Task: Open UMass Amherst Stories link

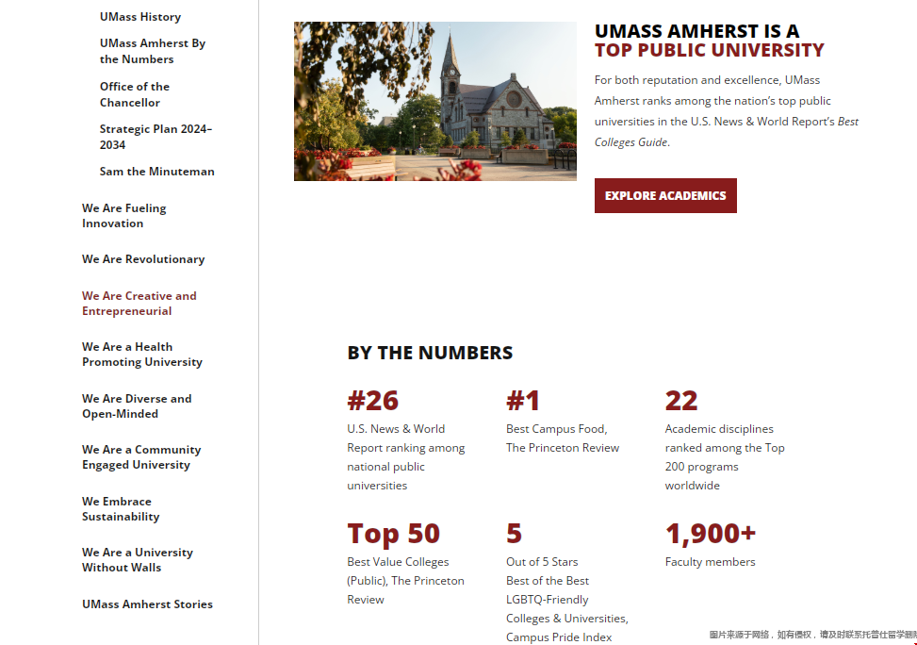Action: [x=147, y=604]
